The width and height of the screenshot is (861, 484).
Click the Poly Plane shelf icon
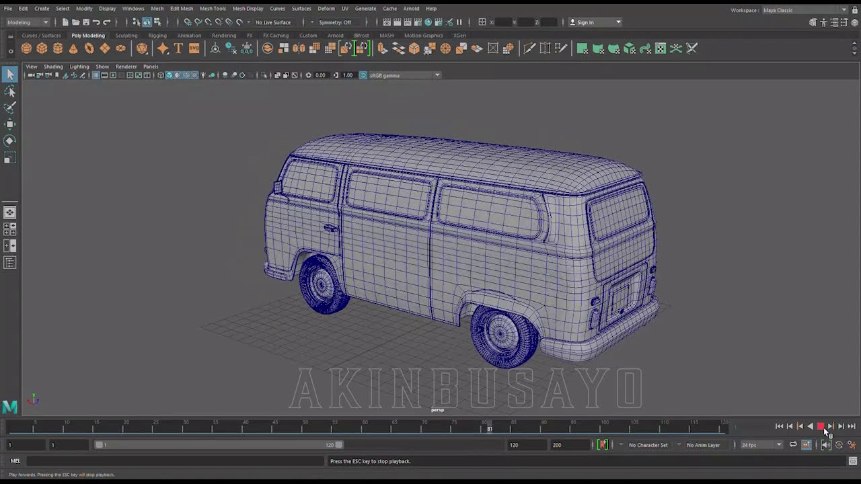tap(105, 48)
